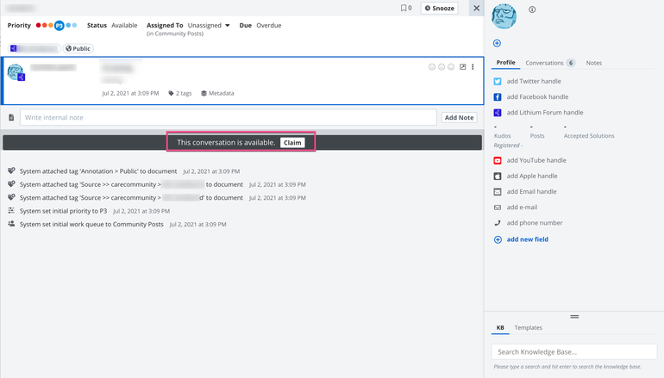Click the priority P3 event sliders icon

(x=11, y=211)
